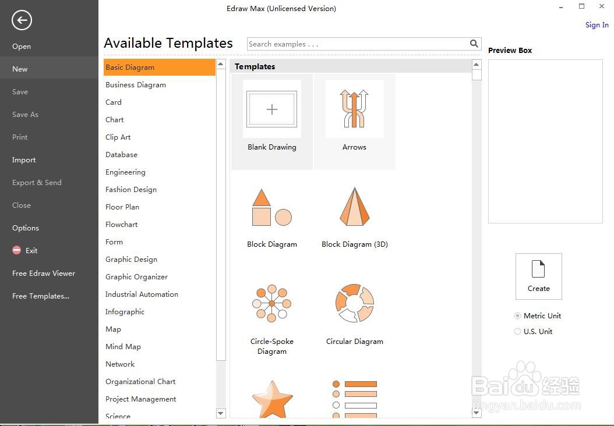Select the Blank Drawing template thumbnail

[272, 109]
